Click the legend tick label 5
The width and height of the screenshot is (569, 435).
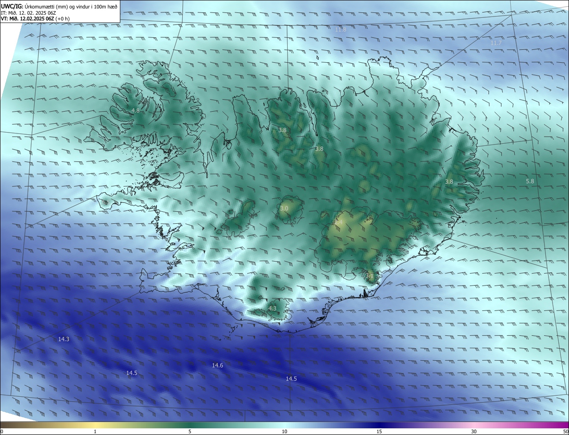[x=190, y=431]
